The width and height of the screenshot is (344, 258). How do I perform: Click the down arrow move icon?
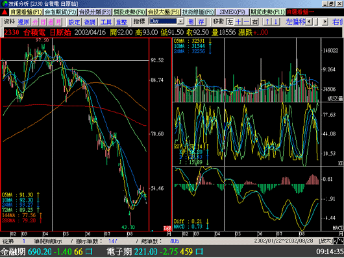click(276, 21)
